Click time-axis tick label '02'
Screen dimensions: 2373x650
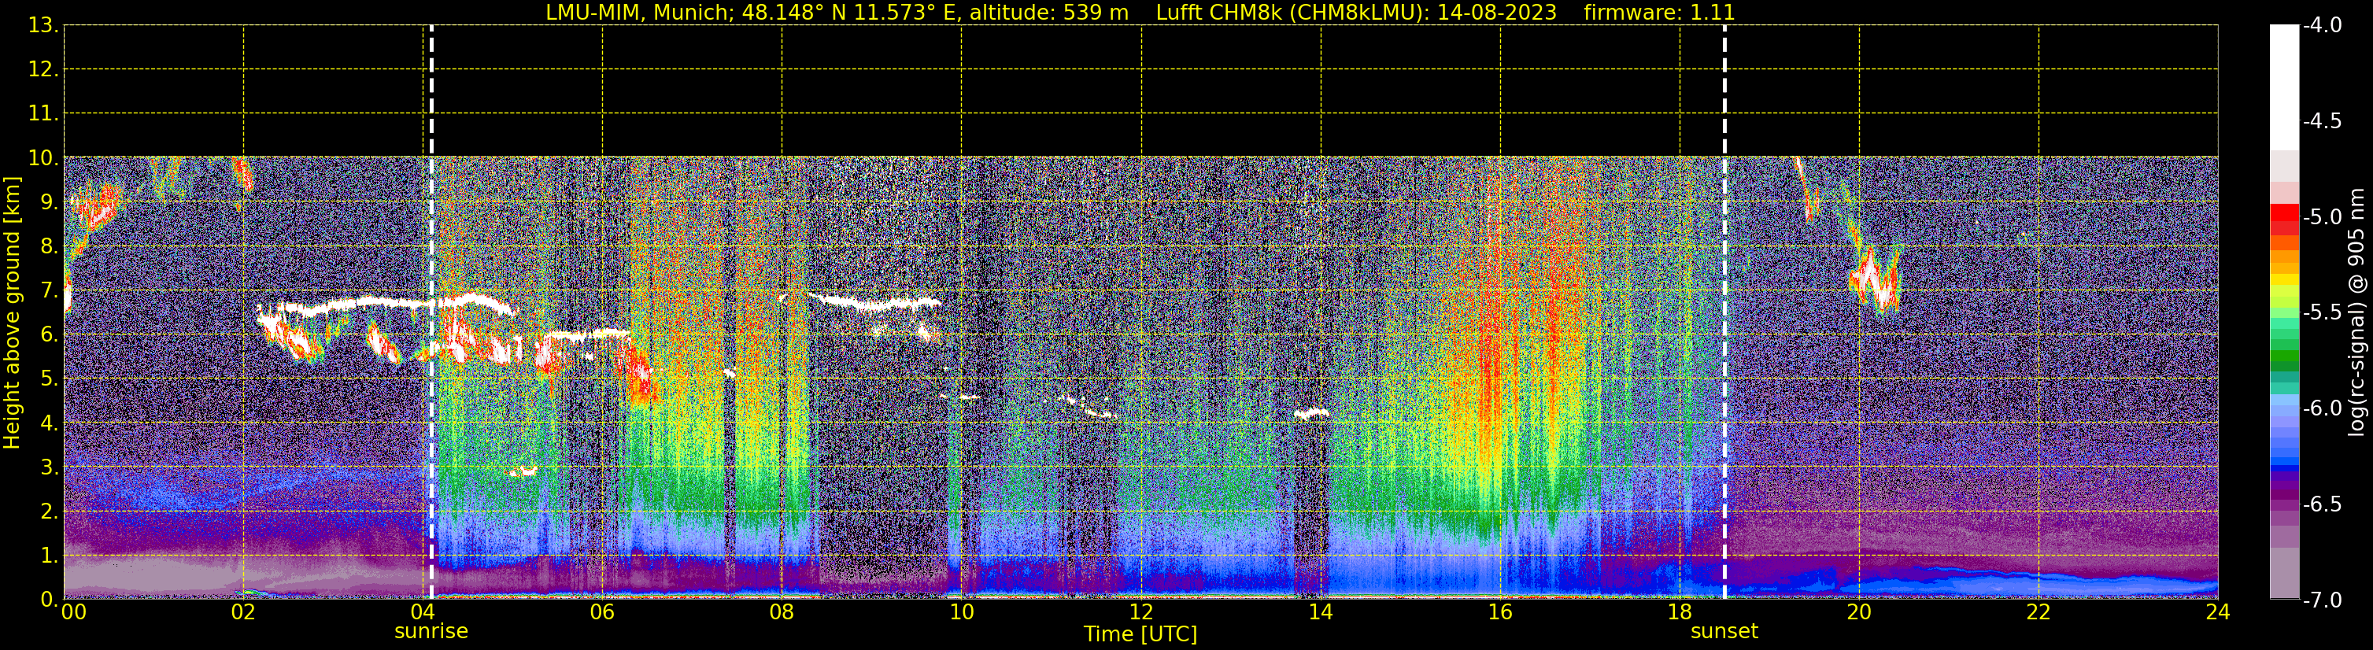pyautogui.click(x=243, y=612)
